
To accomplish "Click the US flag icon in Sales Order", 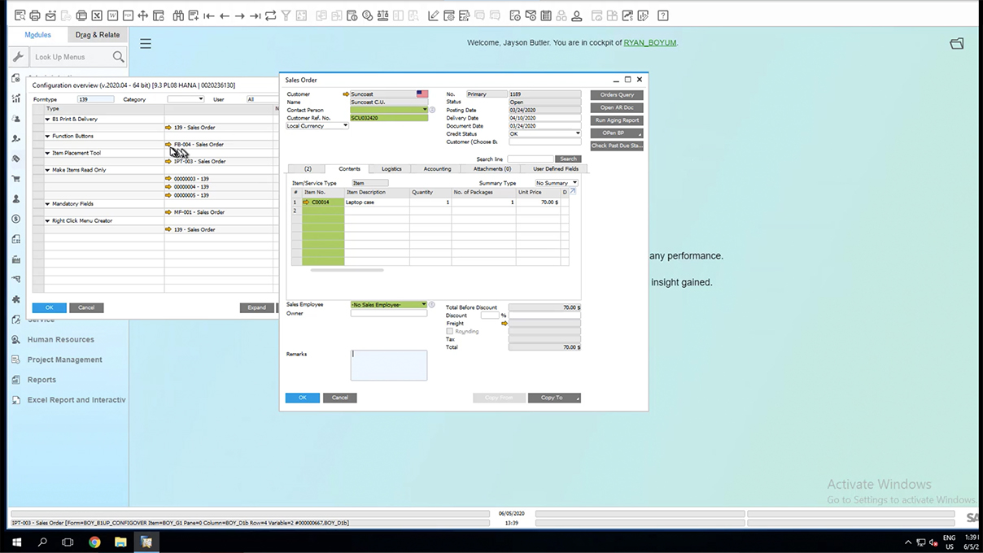I will tap(422, 94).
